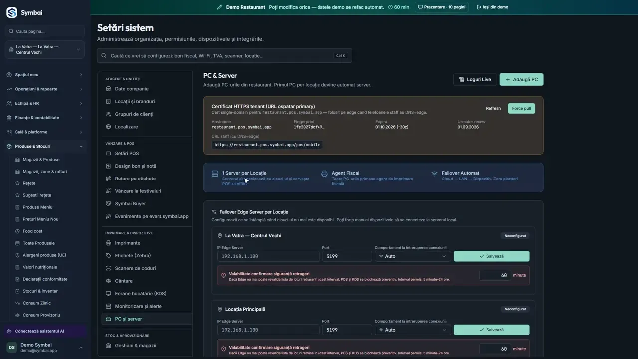Click Grupuri de clienți people icon
The image size is (638, 359).
109,114
